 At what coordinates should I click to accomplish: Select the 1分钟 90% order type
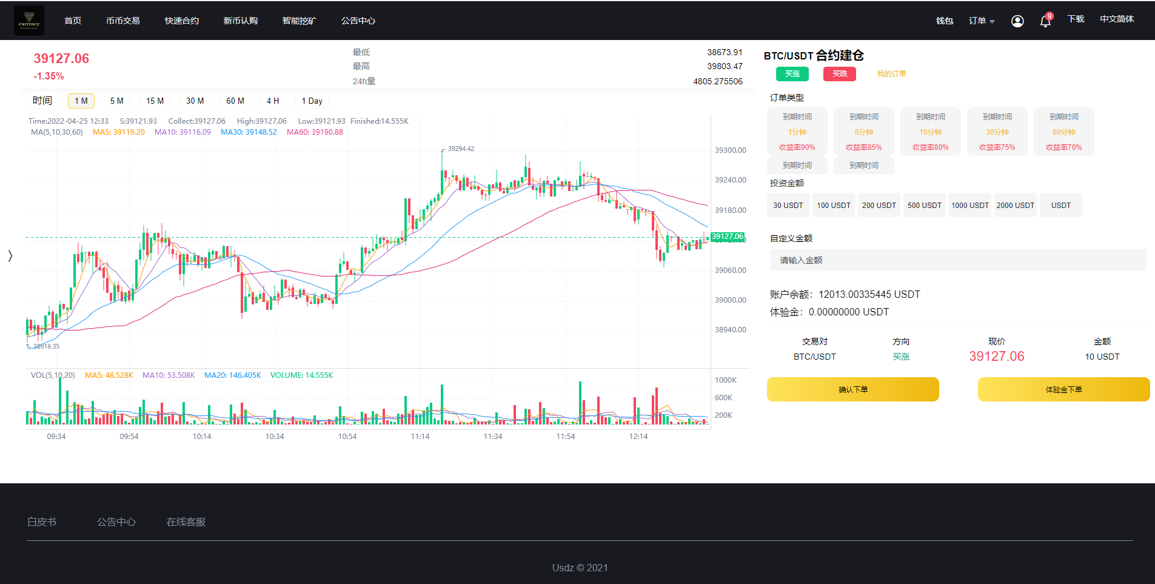coord(797,132)
